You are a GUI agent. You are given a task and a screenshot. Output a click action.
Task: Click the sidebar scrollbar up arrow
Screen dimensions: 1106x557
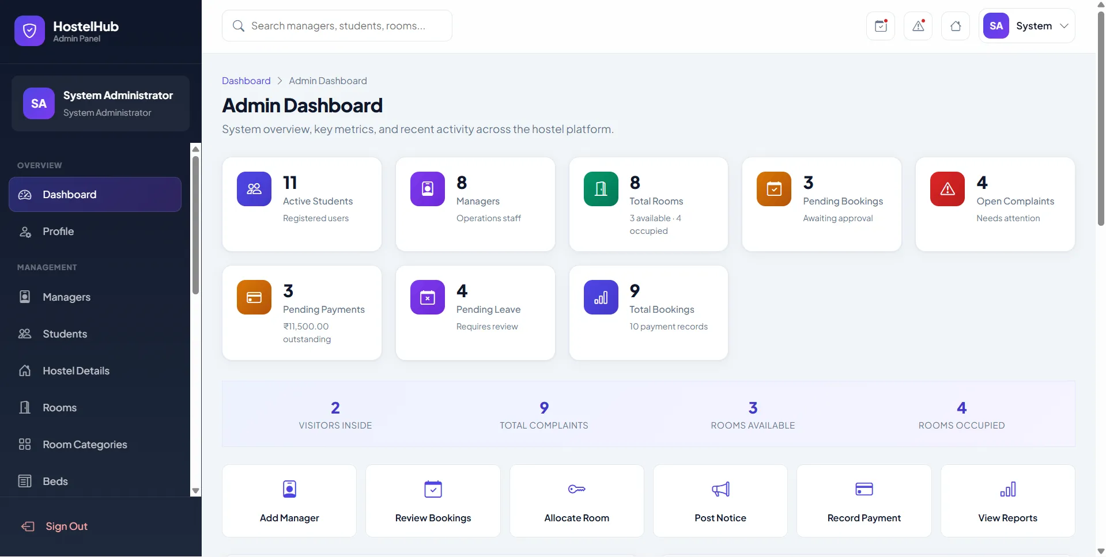195,149
